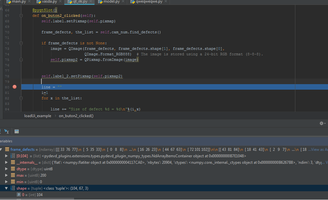328x200 pixels.
Task: Click the 'for x in the_list:' line
Action: pyautogui.click(x=61, y=98)
